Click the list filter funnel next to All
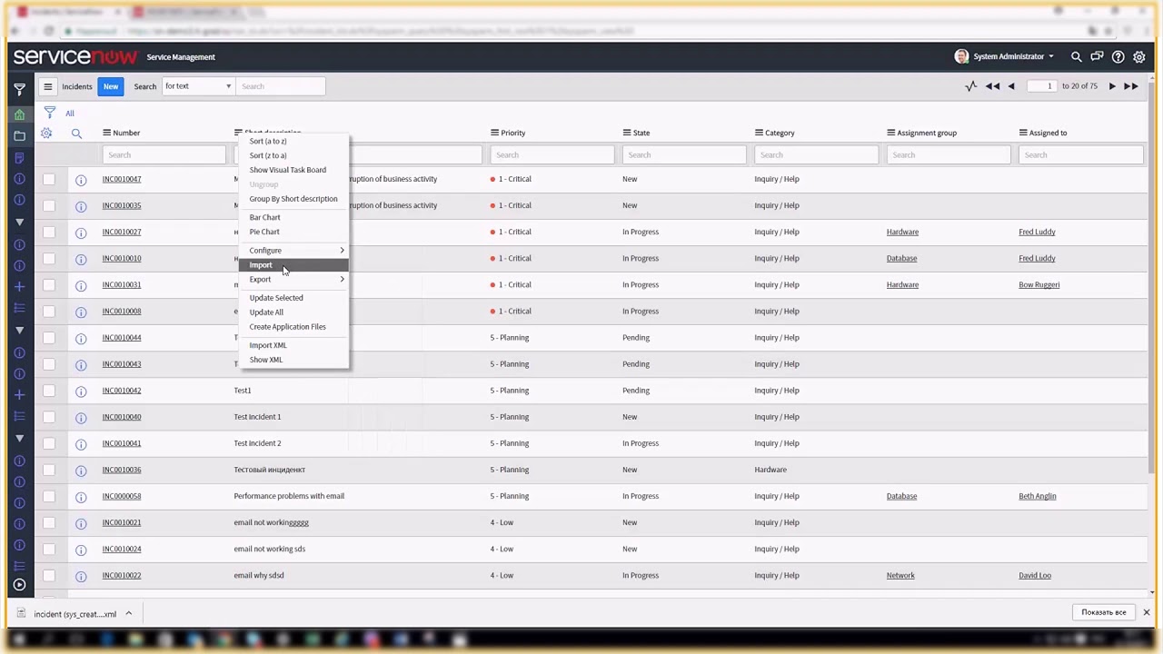 50,113
